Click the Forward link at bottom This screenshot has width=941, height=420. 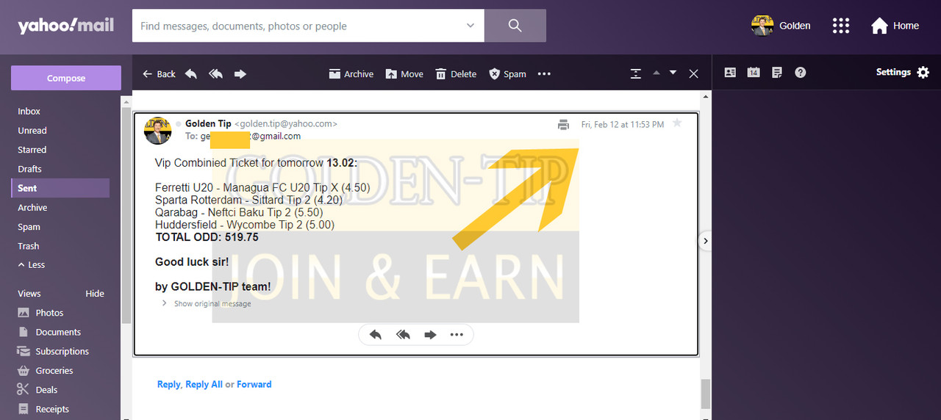click(254, 384)
